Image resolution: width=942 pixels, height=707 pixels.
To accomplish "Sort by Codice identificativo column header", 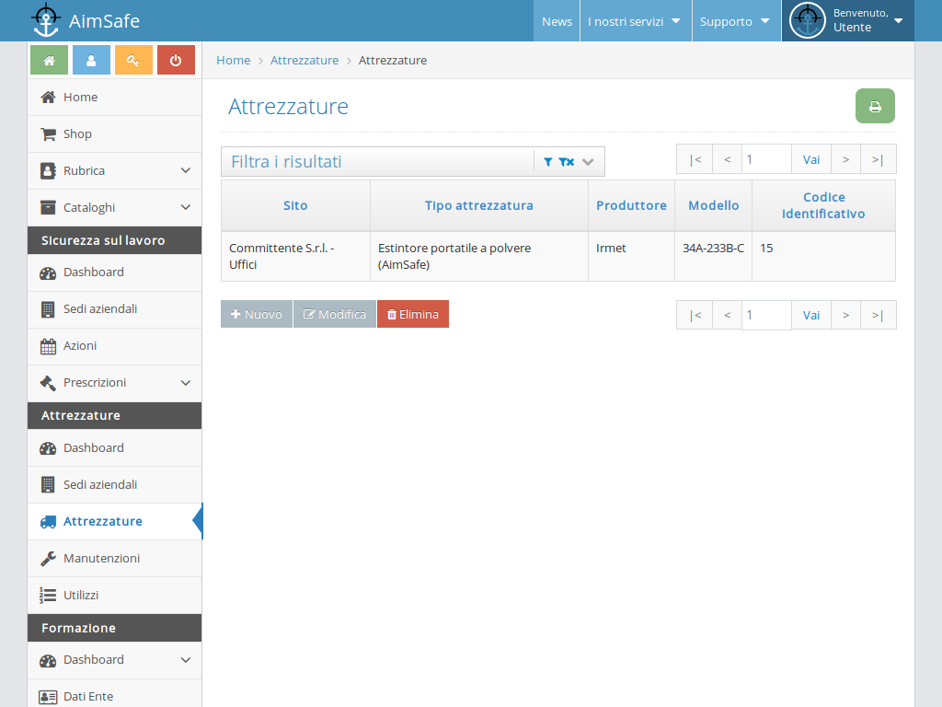I will (x=823, y=205).
